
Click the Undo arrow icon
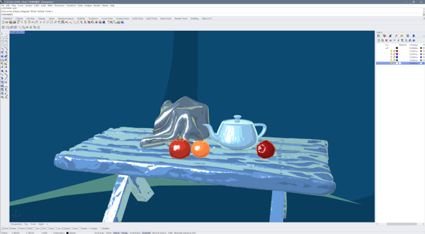click(x=33, y=22)
